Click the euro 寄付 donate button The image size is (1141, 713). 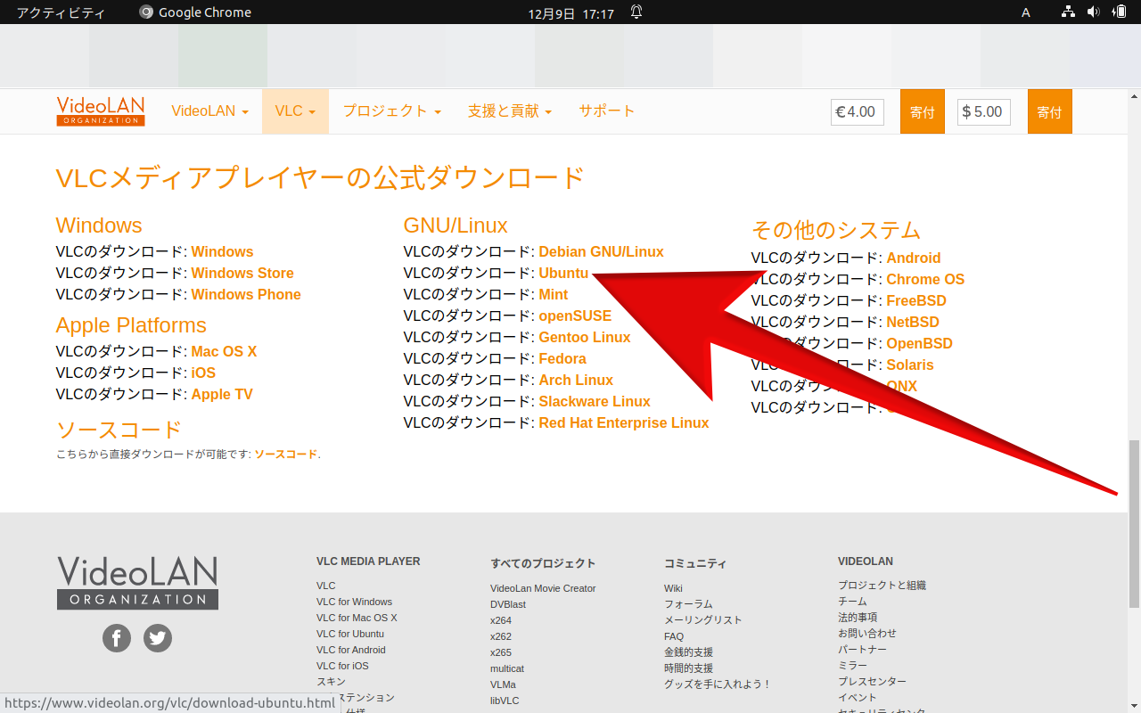(922, 111)
